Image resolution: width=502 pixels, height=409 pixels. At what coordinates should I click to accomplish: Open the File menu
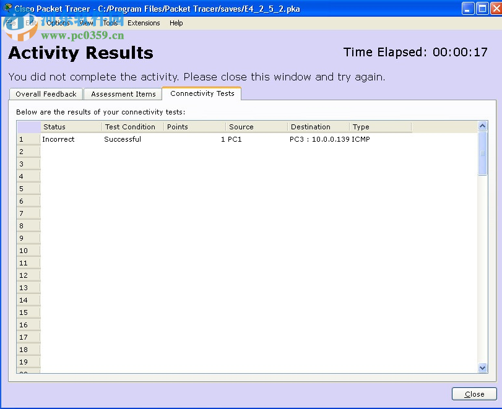(x=11, y=23)
